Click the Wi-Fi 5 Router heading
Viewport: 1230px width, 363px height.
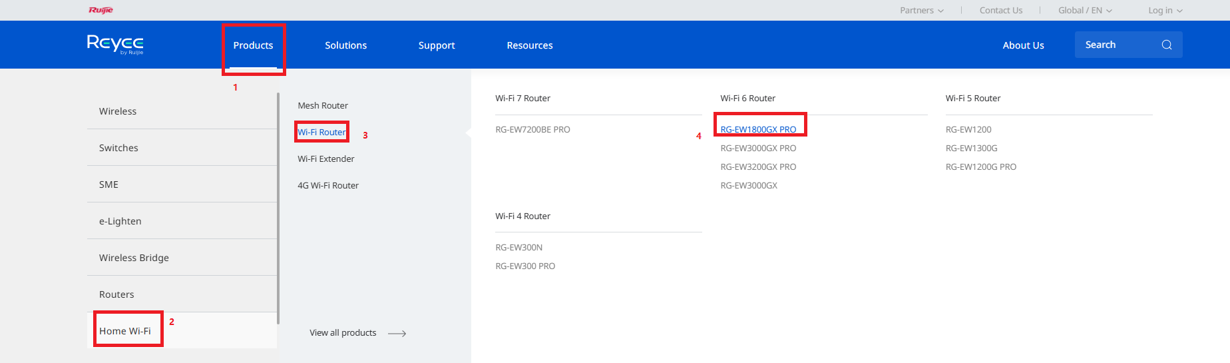click(x=972, y=98)
